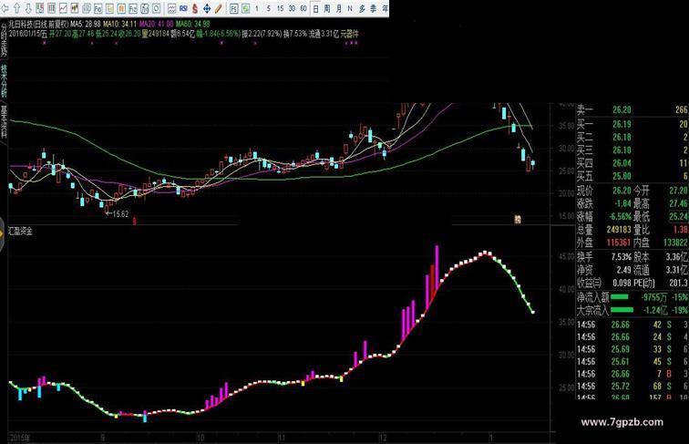The image size is (689, 444).
Task: Click the MA20 purple value label
Action: [157, 24]
